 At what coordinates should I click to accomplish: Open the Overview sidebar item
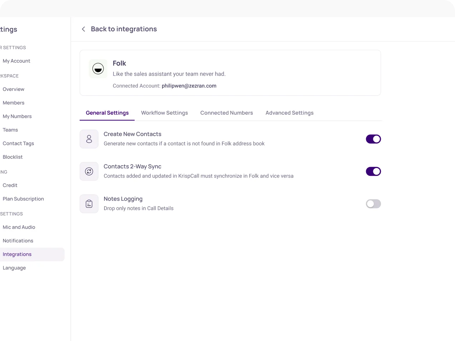coord(14,90)
